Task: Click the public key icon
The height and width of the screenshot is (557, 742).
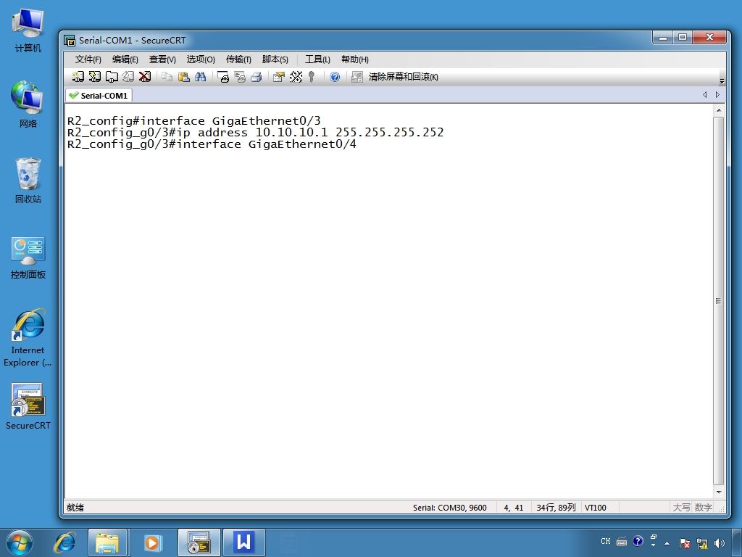Action: [312, 77]
